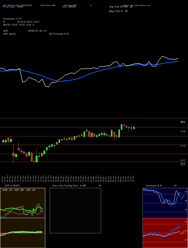Select the 'CL: 20.01' closing price text

[x=70, y=7]
